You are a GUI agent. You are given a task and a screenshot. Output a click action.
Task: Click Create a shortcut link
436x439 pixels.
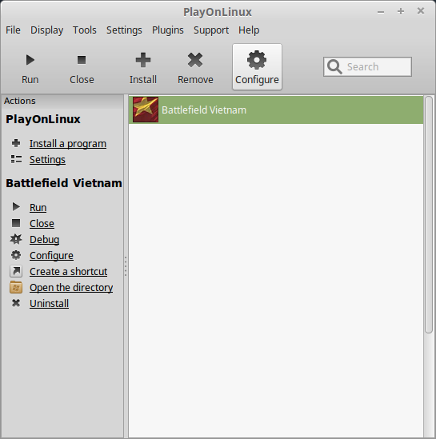[69, 272]
